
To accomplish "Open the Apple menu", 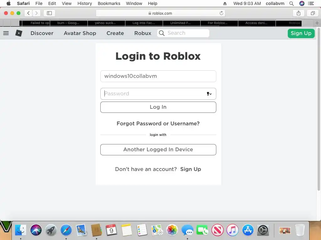I will click(x=8, y=3).
